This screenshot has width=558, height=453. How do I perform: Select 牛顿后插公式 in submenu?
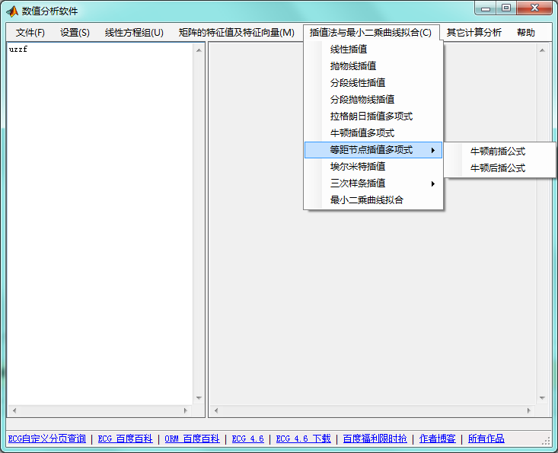(x=499, y=168)
